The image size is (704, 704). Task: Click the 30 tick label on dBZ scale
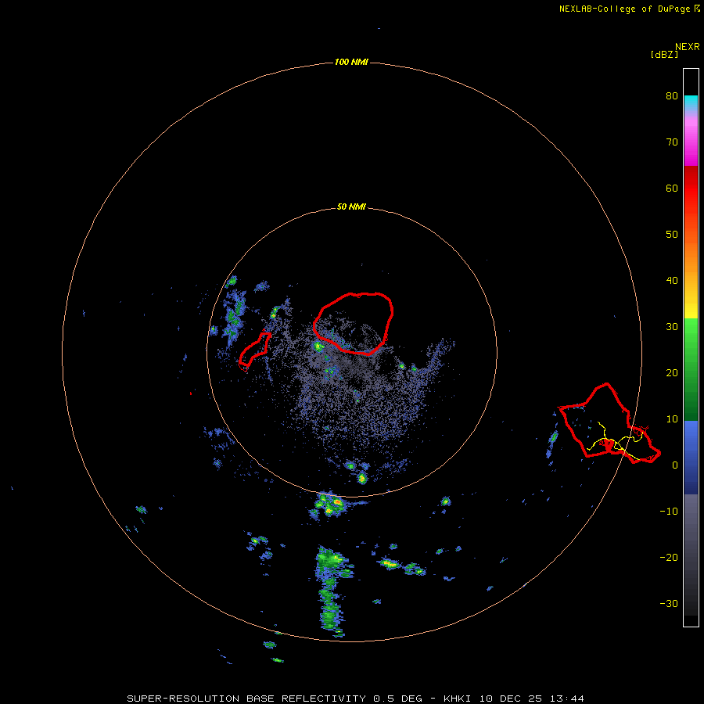pyautogui.click(x=672, y=326)
